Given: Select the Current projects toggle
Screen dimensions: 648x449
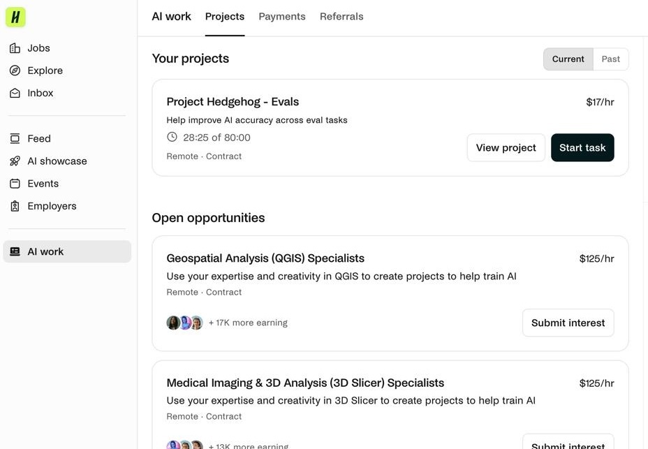Looking at the screenshot, I should point(568,59).
